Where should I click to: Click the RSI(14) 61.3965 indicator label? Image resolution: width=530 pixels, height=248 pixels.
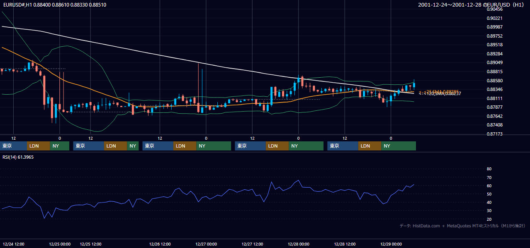click(18, 157)
